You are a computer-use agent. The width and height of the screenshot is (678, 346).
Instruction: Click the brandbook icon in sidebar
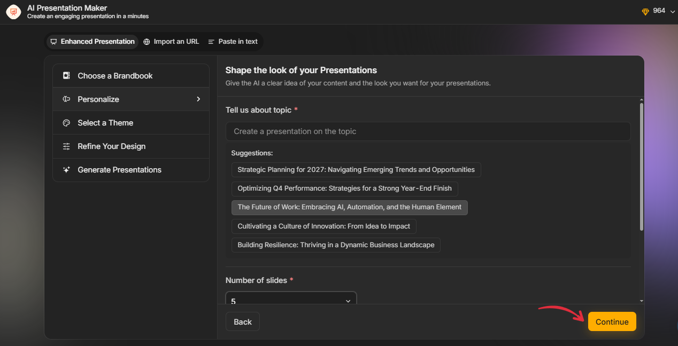pyautogui.click(x=66, y=76)
